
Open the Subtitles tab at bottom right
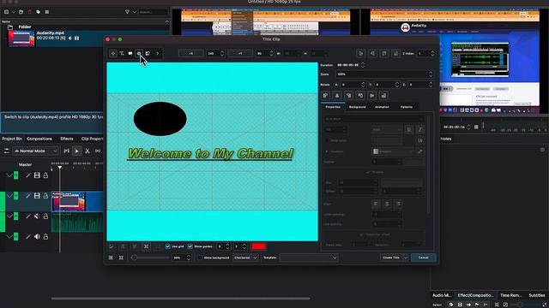coord(537,295)
